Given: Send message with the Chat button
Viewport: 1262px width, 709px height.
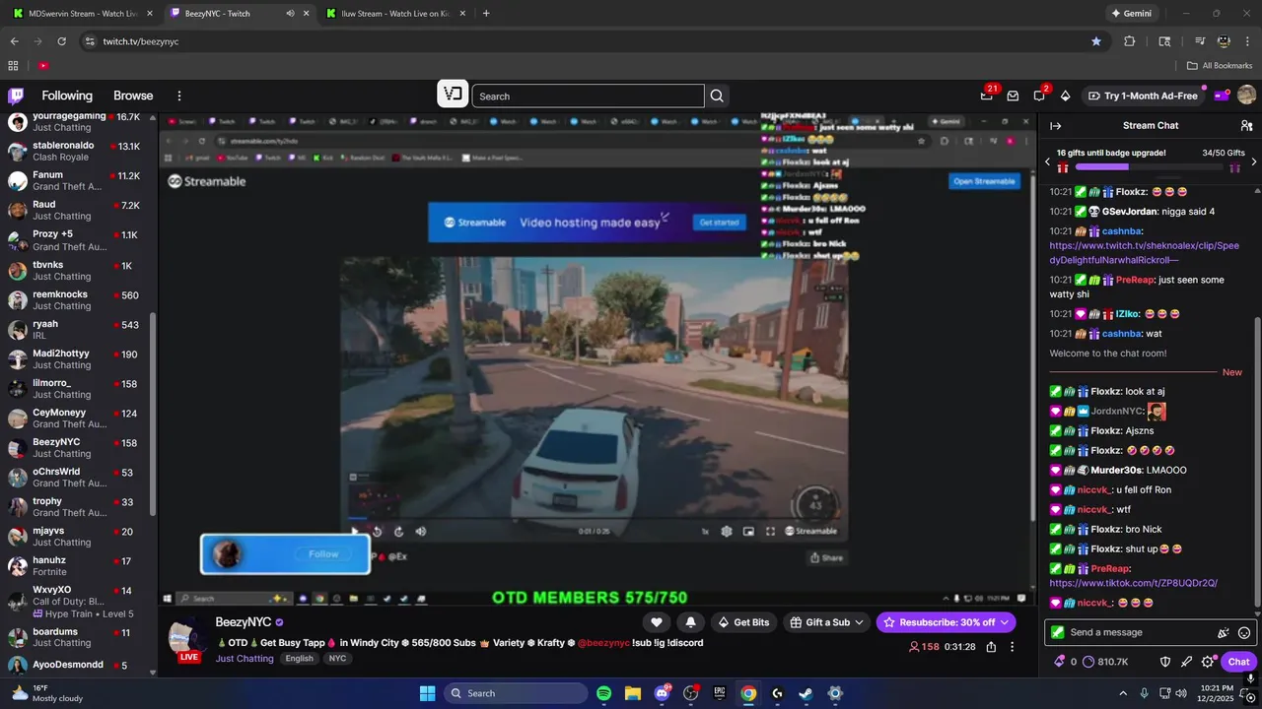Looking at the screenshot, I should pos(1238,662).
